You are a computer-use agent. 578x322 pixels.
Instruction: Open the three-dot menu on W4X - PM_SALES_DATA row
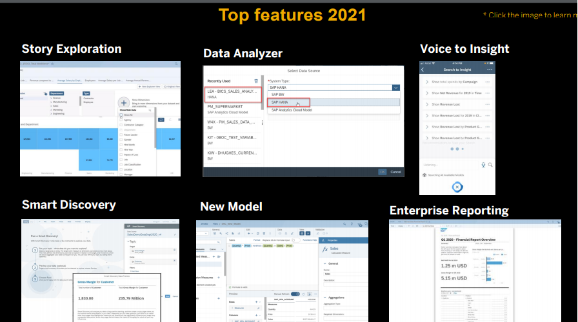coord(262,122)
